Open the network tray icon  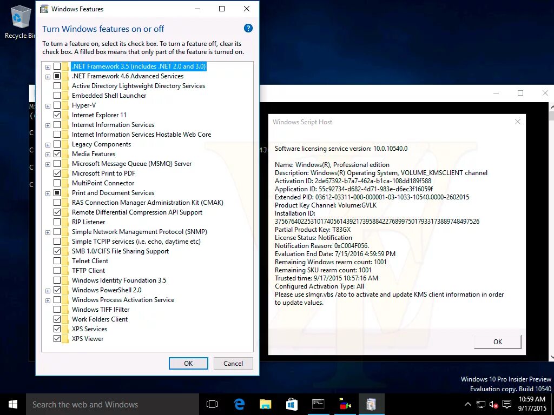click(x=480, y=404)
